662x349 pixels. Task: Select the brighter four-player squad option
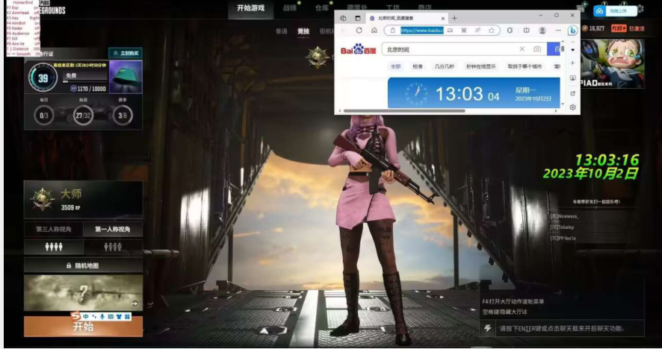point(54,247)
